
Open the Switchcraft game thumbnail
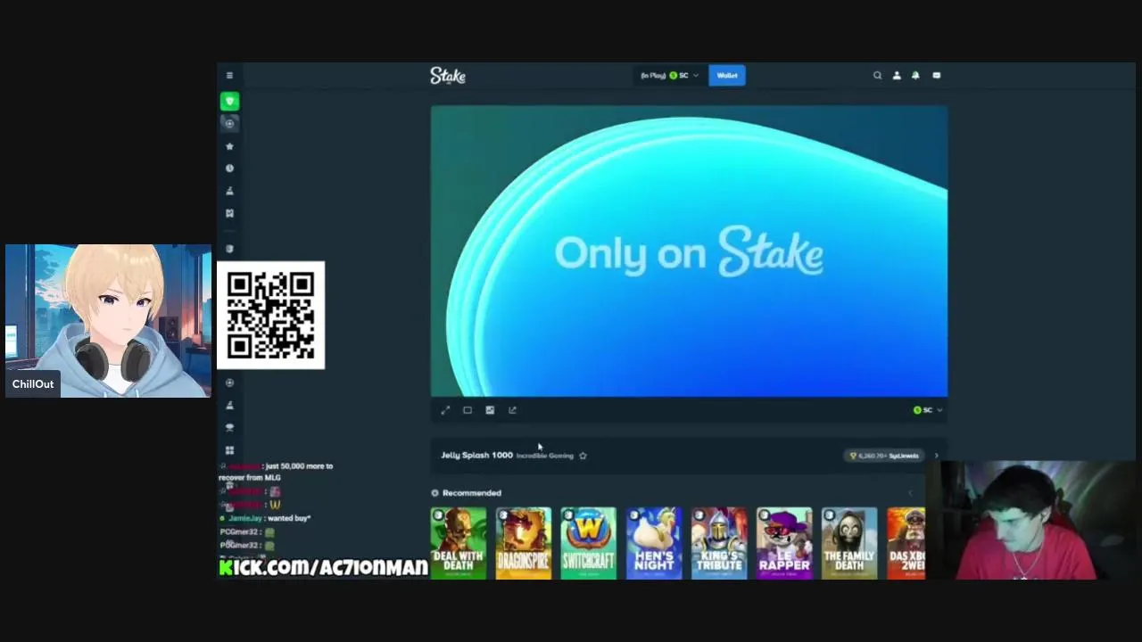pos(589,543)
